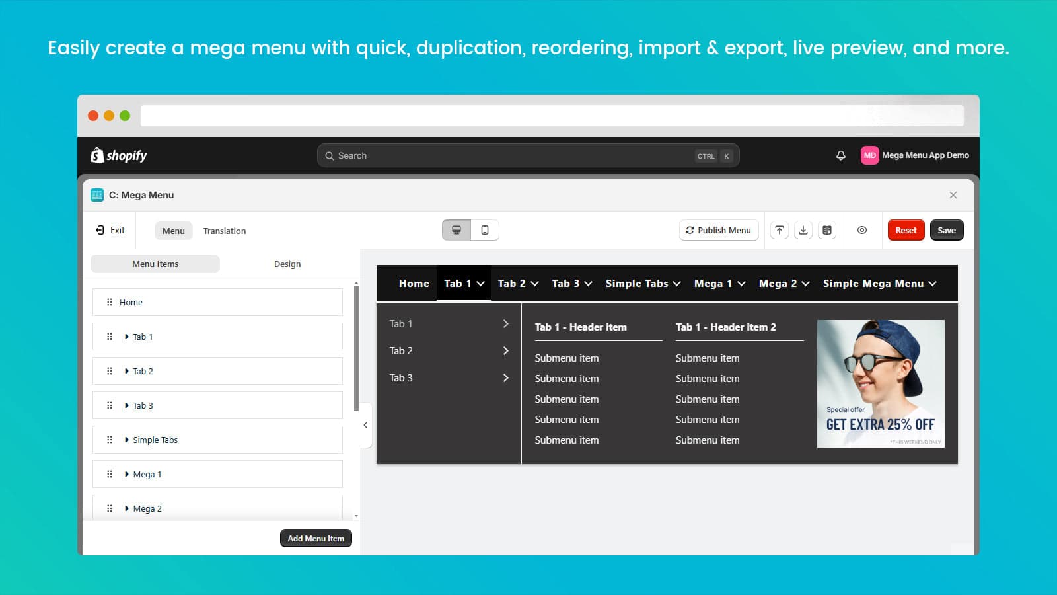Viewport: 1057px width, 595px height.
Task: Click the MD store avatar icon
Action: [x=869, y=155]
